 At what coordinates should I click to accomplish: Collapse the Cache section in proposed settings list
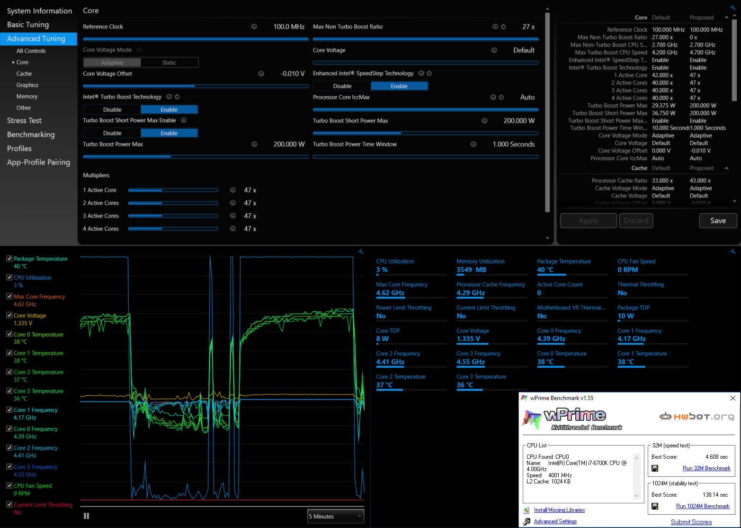726,168
